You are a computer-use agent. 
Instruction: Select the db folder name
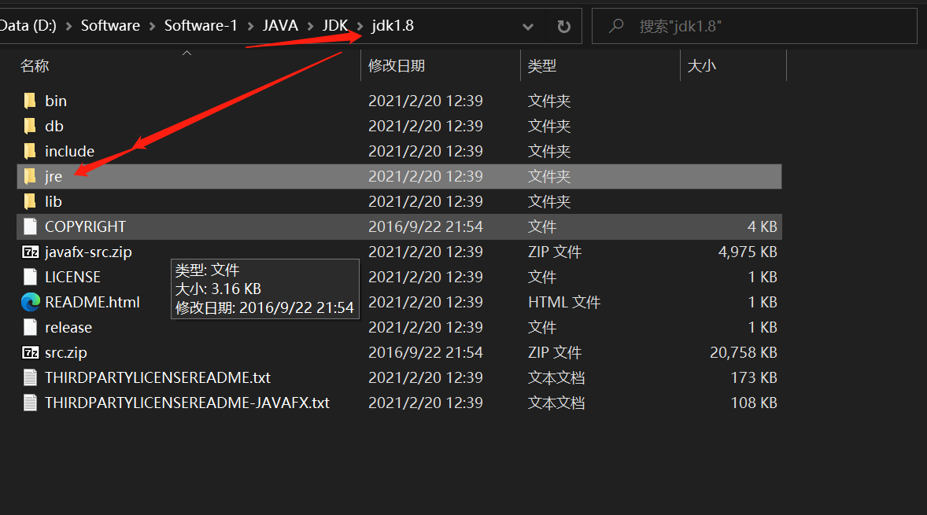[x=54, y=127]
